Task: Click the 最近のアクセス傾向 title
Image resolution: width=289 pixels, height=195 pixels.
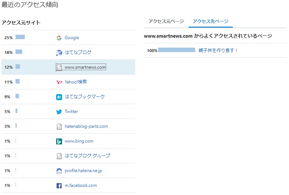Action: click(x=30, y=4)
